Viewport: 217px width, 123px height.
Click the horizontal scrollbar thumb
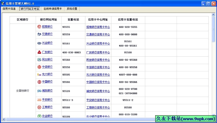pos(105,119)
